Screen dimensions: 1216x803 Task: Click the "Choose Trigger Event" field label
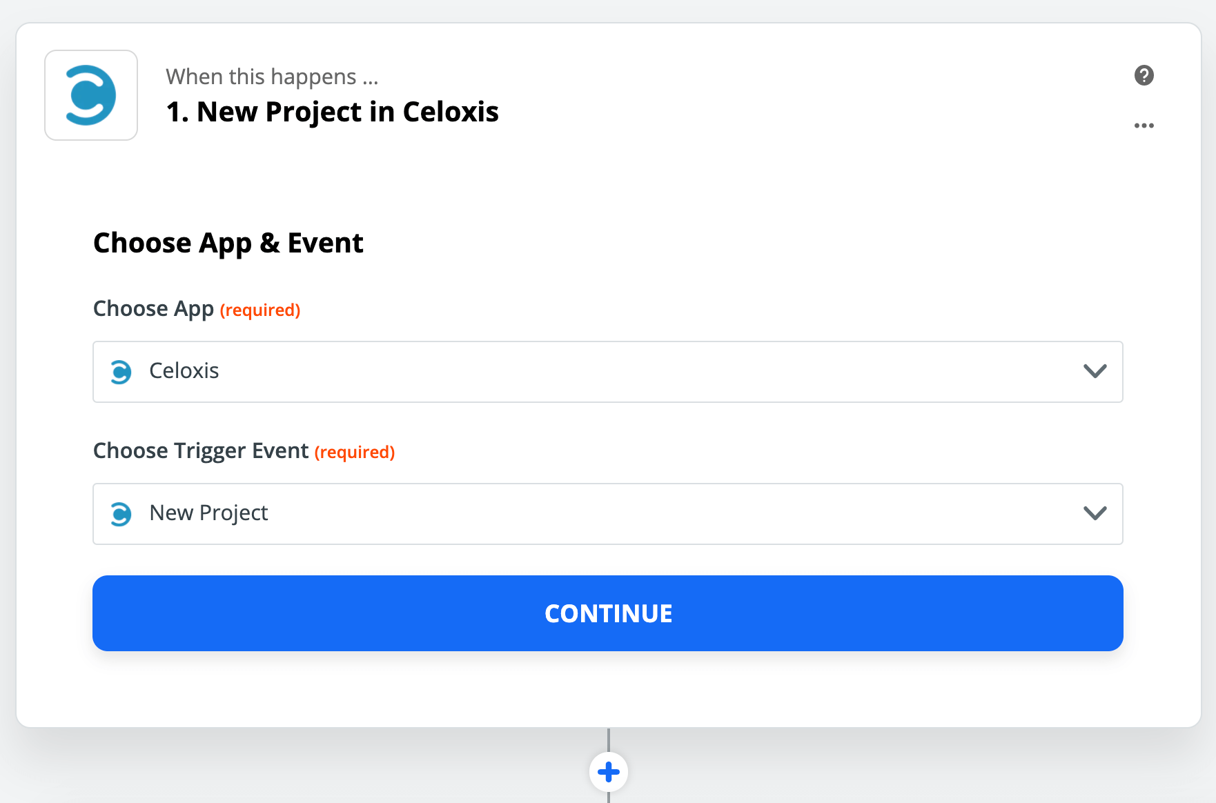(x=200, y=450)
